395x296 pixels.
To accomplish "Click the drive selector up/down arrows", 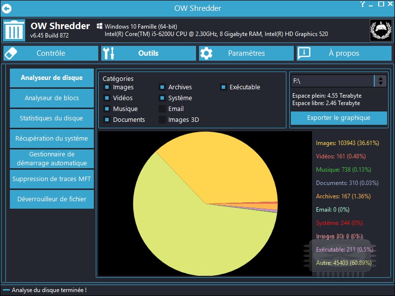I will click(x=381, y=81).
